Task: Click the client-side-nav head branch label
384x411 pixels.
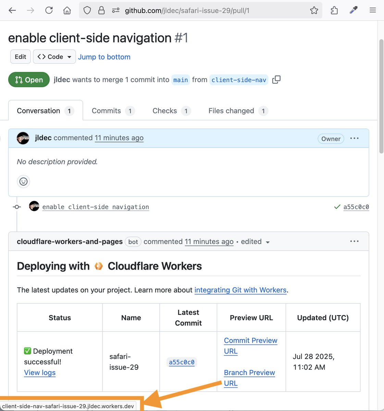Action: [239, 80]
